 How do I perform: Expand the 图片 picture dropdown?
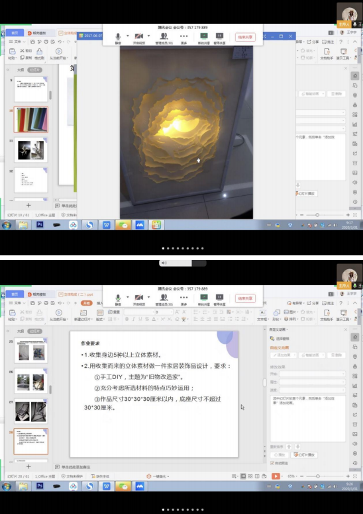291,312
